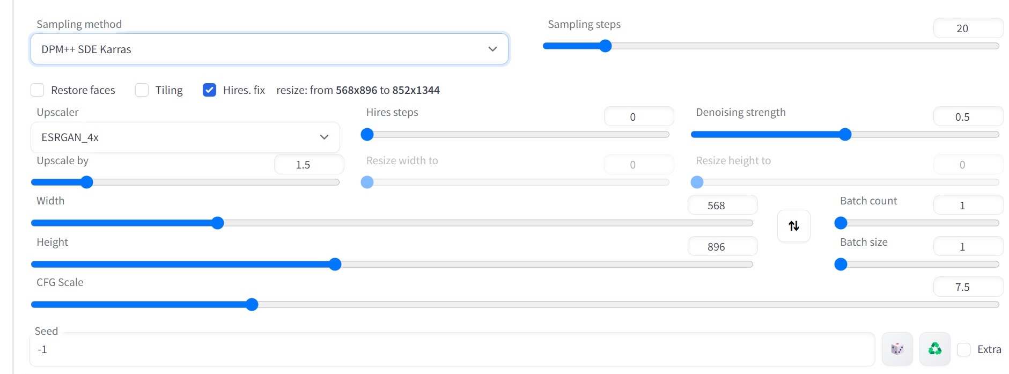Click the recycle reuse seed icon

point(934,349)
